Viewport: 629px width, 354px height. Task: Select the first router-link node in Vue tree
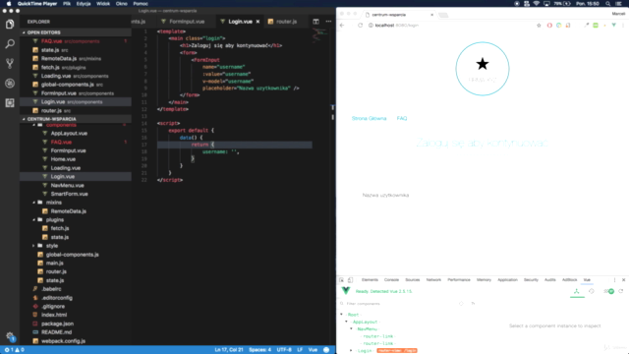(x=378, y=336)
